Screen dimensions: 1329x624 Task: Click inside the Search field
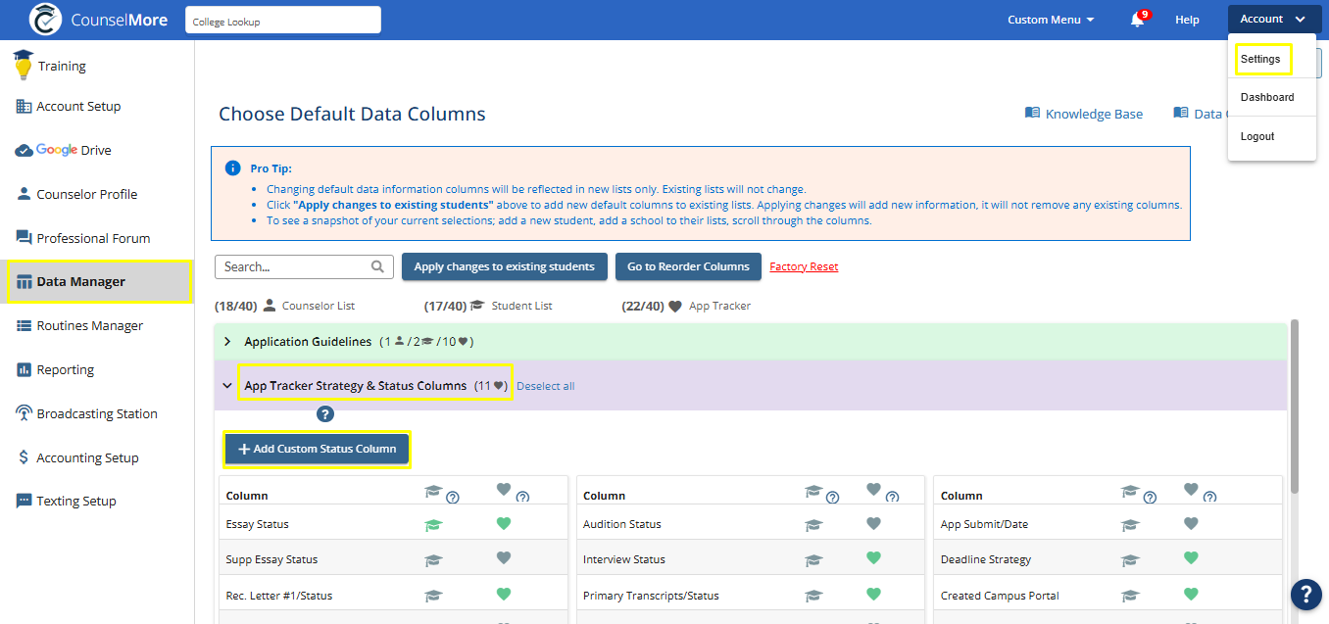tap(294, 266)
